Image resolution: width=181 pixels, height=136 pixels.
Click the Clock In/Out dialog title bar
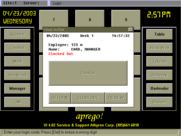pyautogui.click(x=86, y=30)
